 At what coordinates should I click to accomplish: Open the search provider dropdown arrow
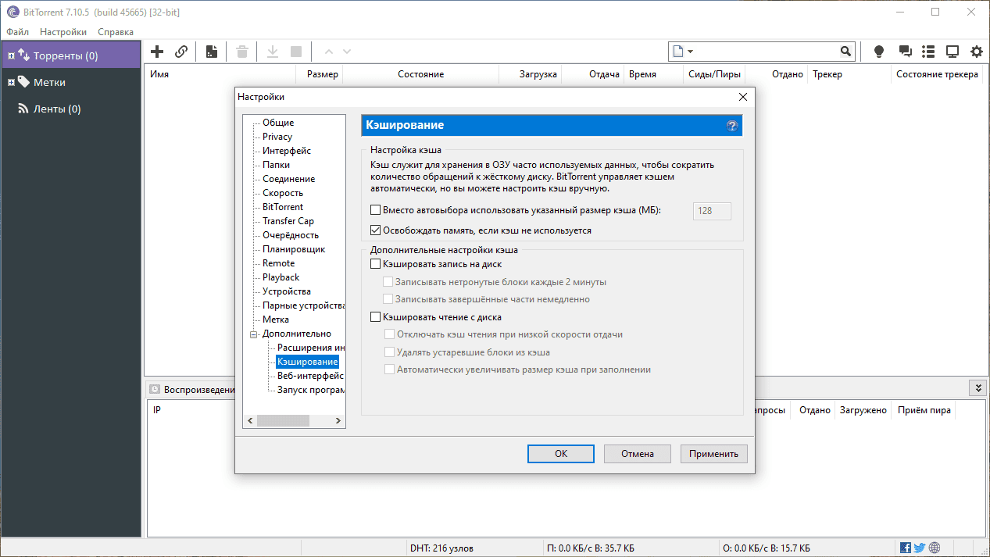pos(691,52)
